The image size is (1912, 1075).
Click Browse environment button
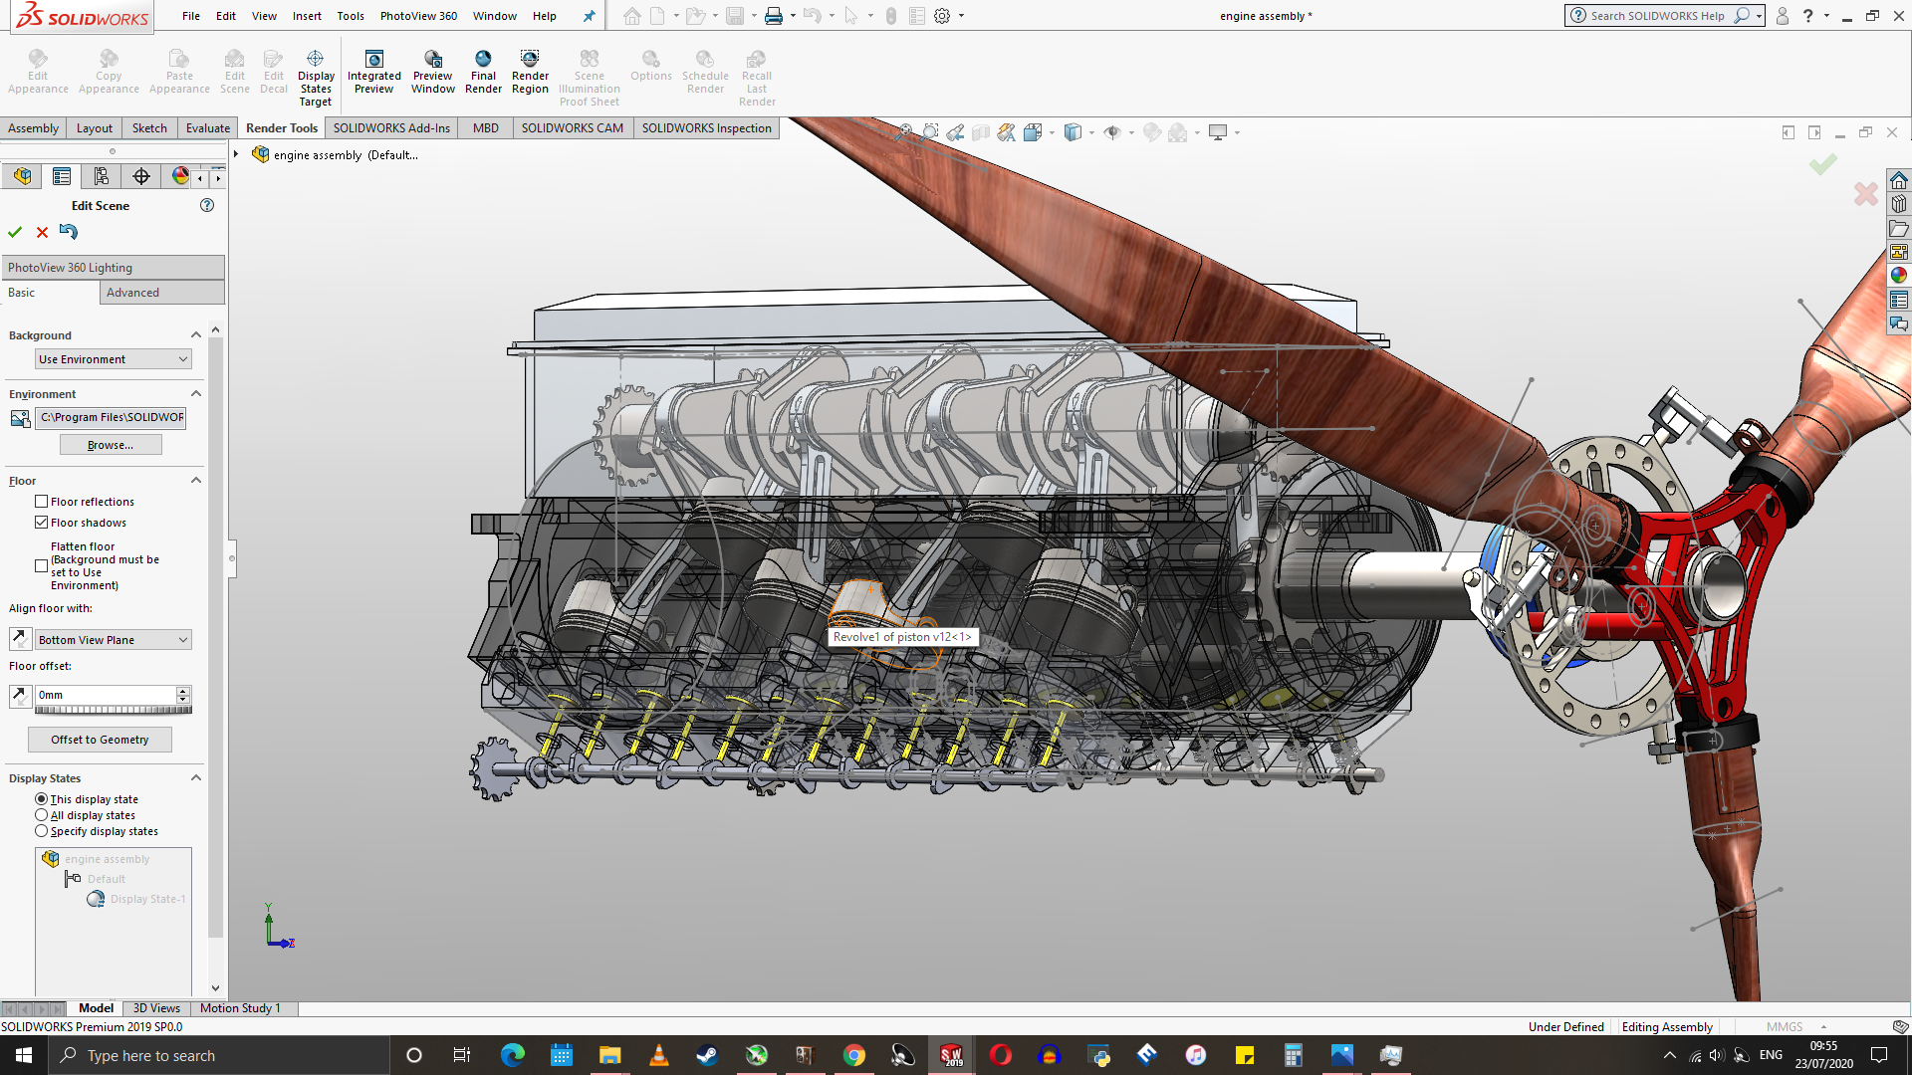point(111,445)
